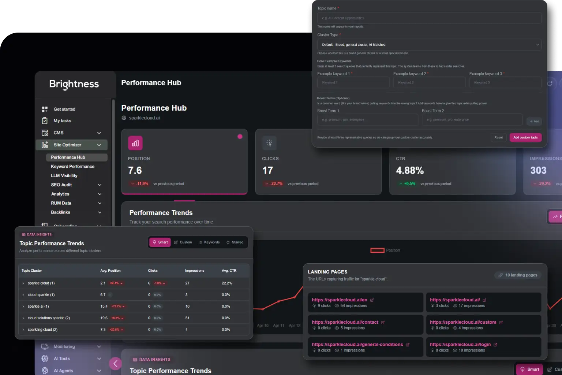Open the https://sparklecloud.ai/general-conditions link
This screenshot has width=562, height=375.
pyautogui.click(x=357, y=345)
